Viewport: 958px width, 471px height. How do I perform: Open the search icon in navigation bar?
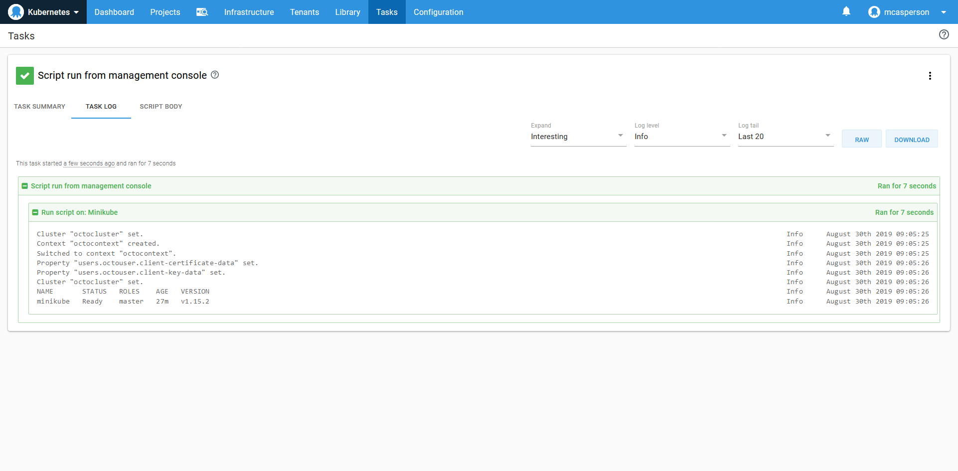[202, 12]
